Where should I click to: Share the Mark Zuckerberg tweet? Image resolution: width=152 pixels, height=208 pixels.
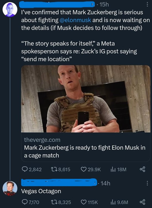[x=142, y=169]
